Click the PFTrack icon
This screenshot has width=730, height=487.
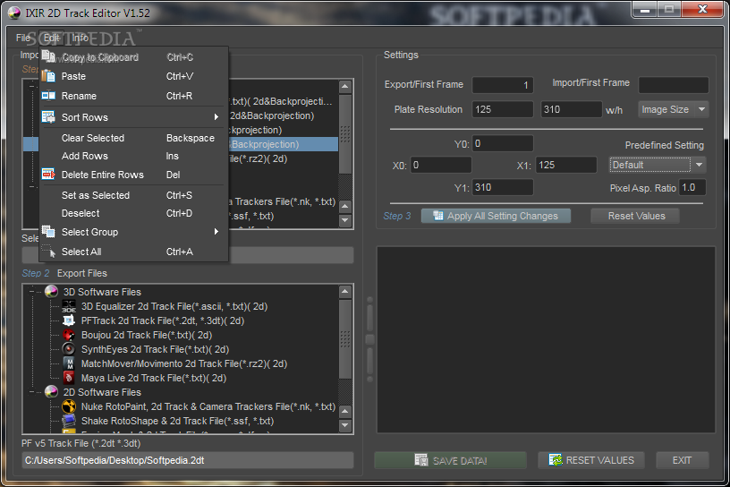[69, 320]
